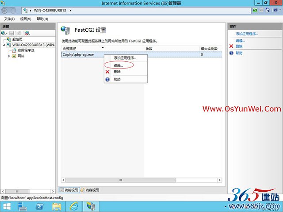This screenshot has width=283, height=212.
Task: Click the IIS Manager taskbar icon
Action: [x=91, y=207]
